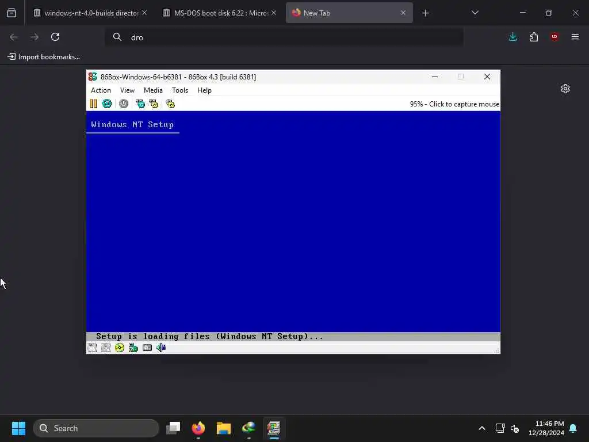Open the extensions puzzle icon
Screen dimensions: 589x442
tap(534, 37)
